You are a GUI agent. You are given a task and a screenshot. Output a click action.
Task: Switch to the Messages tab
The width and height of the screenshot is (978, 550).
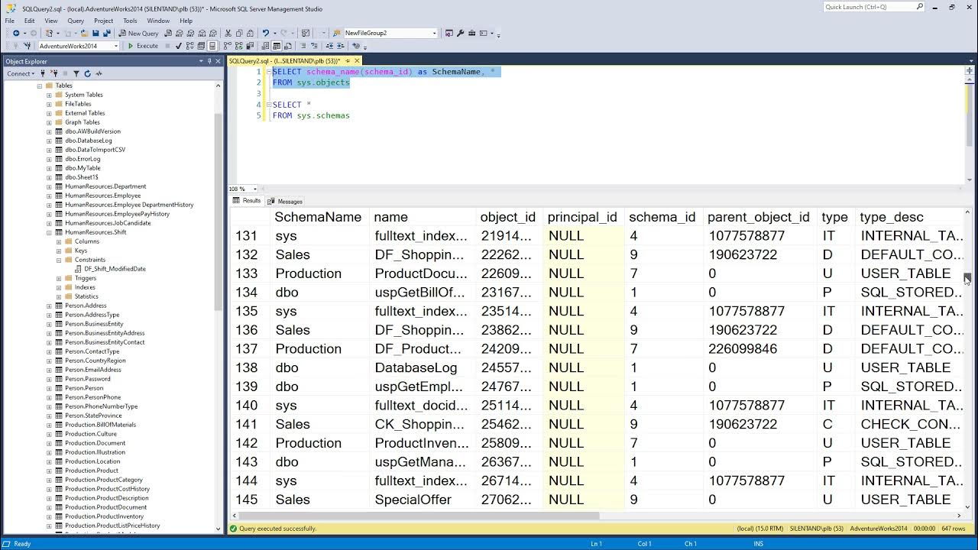coord(285,202)
